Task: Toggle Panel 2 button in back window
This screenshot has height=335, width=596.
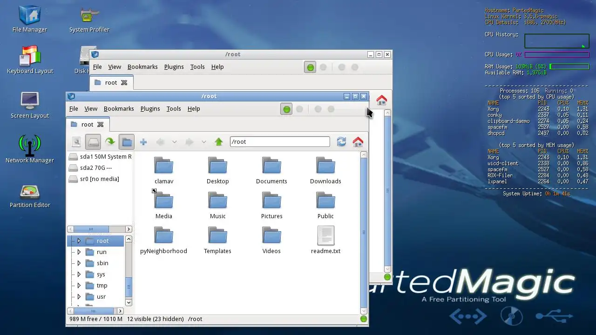Action: coord(323,67)
